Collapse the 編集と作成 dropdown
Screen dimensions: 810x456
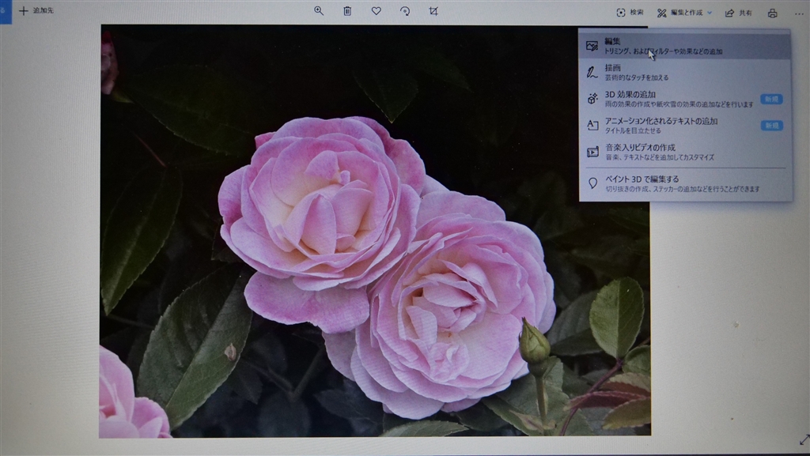(684, 13)
